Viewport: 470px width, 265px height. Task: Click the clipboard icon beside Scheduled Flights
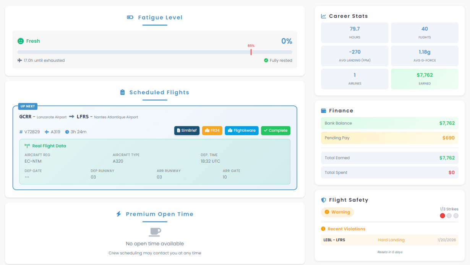(122, 92)
